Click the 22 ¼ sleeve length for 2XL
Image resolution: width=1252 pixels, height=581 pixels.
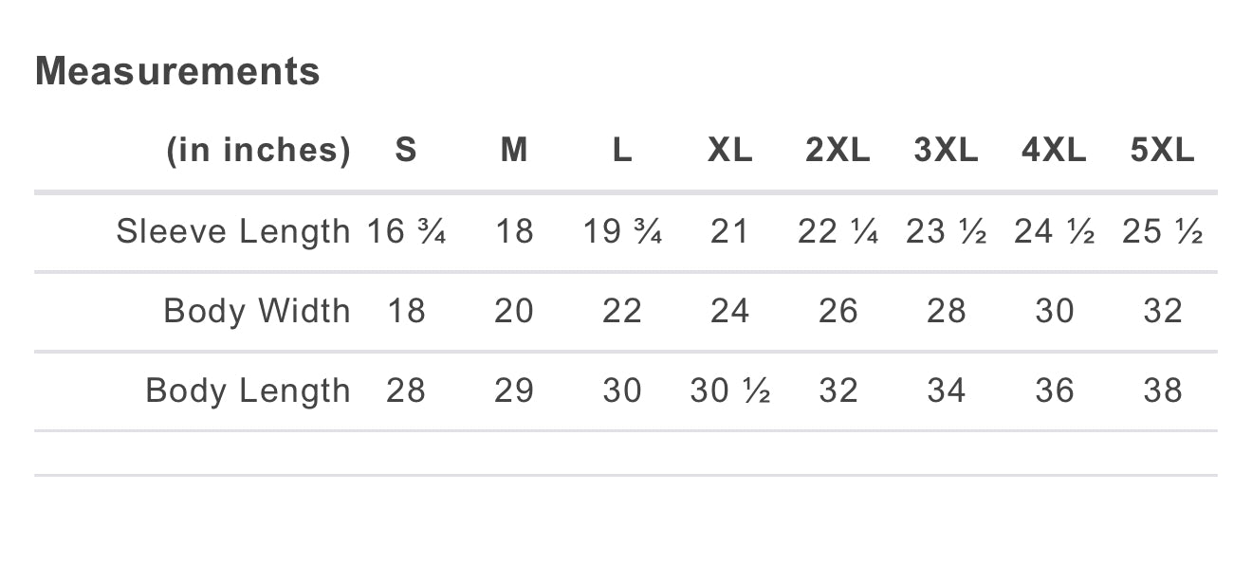point(838,231)
